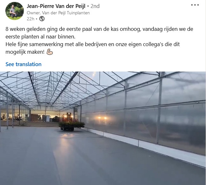
Task: Click the "eerste planten al naar binnen." line
Action: (x=40, y=37)
